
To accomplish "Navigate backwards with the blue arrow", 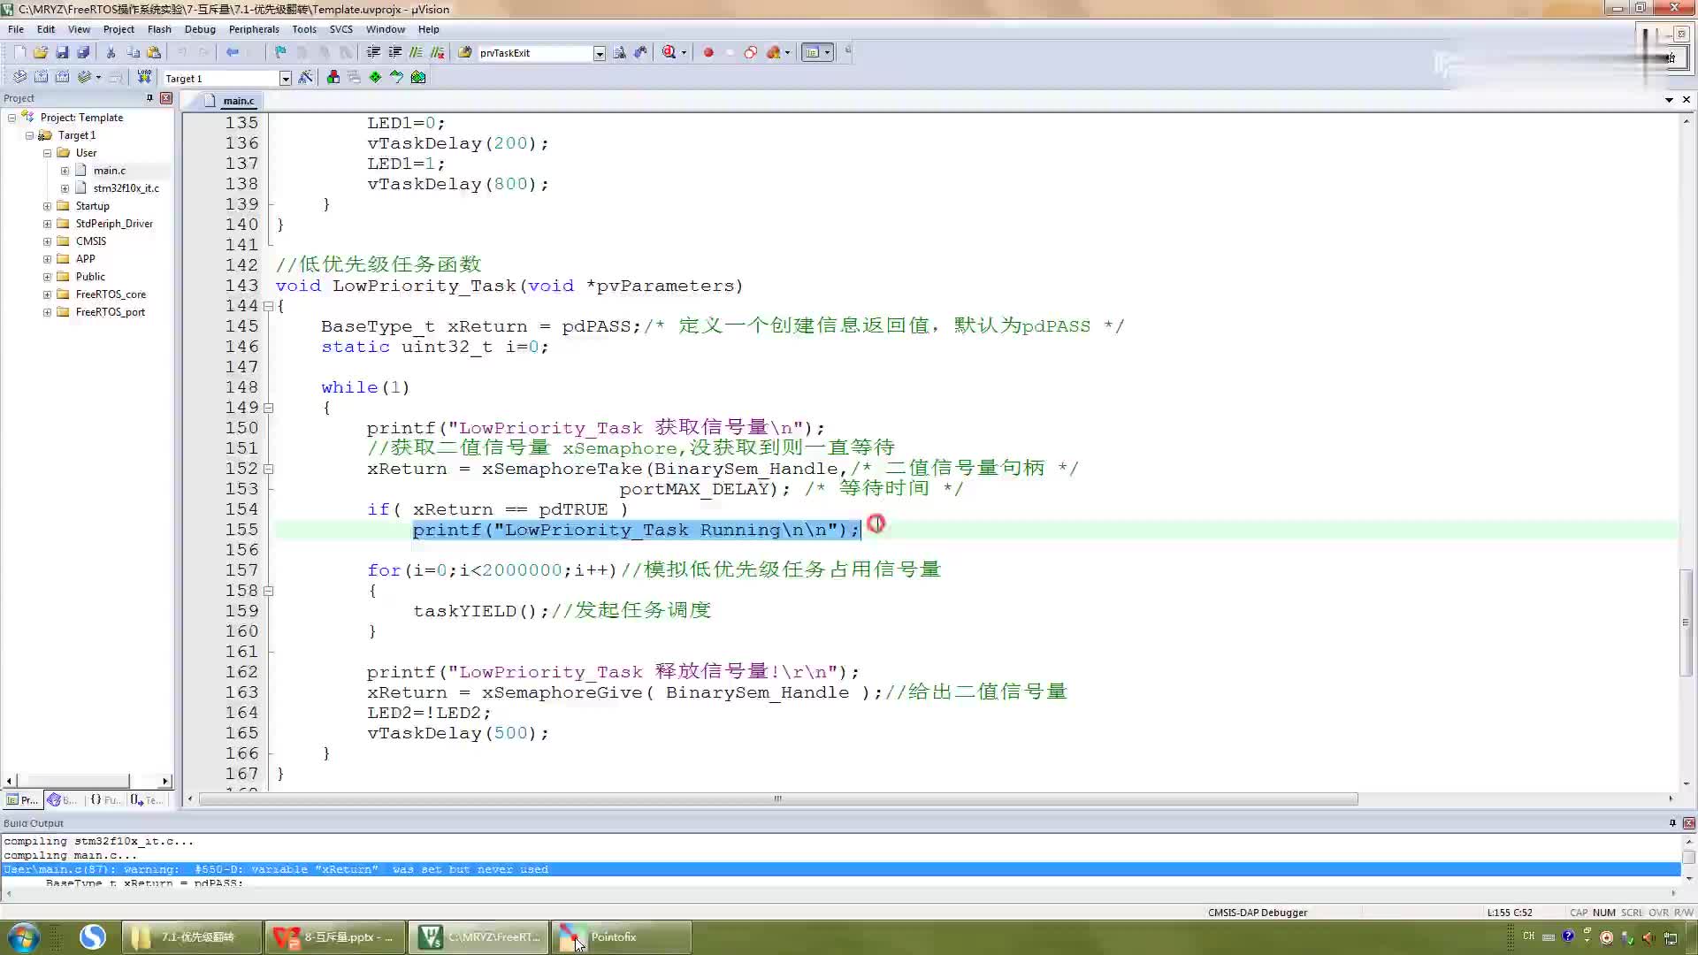I will (x=233, y=52).
